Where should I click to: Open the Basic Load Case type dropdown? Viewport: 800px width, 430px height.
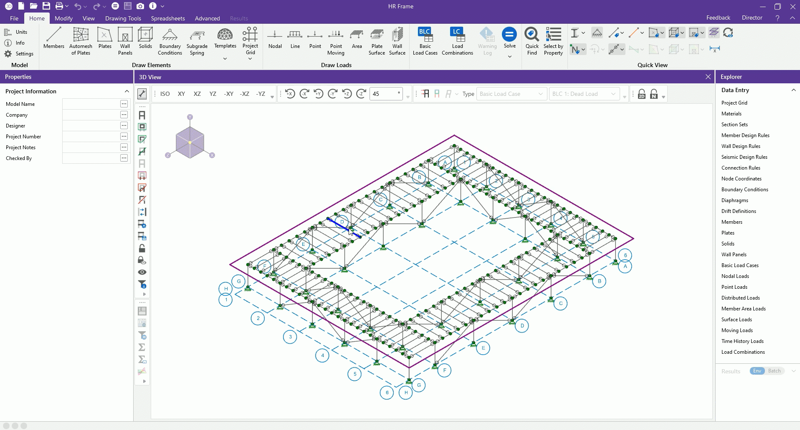tap(511, 93)
